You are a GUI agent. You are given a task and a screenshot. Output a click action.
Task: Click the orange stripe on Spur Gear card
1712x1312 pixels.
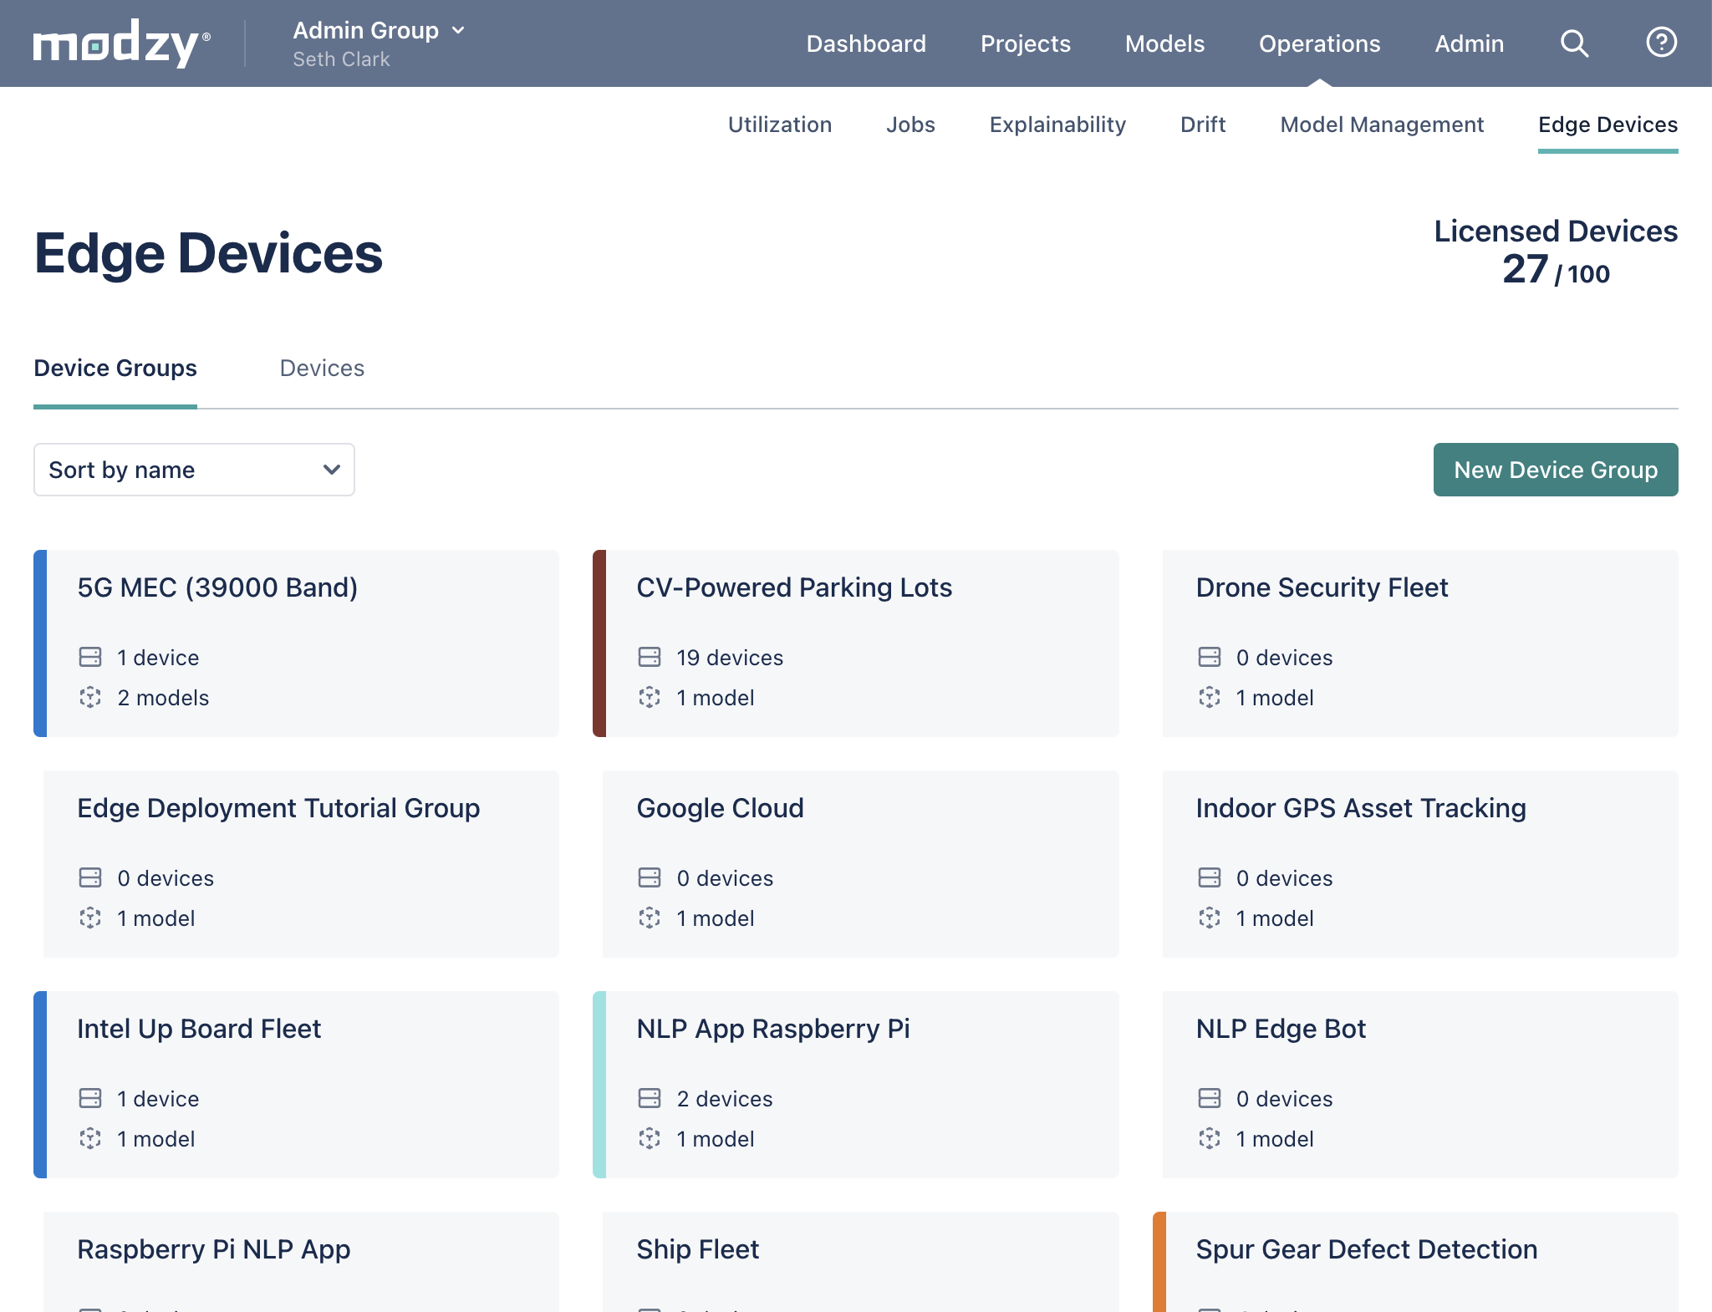(1159, 1260)
